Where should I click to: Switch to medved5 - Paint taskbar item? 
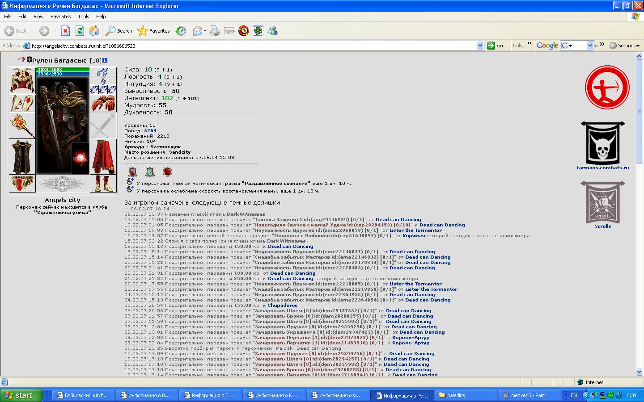click(529, 395)
